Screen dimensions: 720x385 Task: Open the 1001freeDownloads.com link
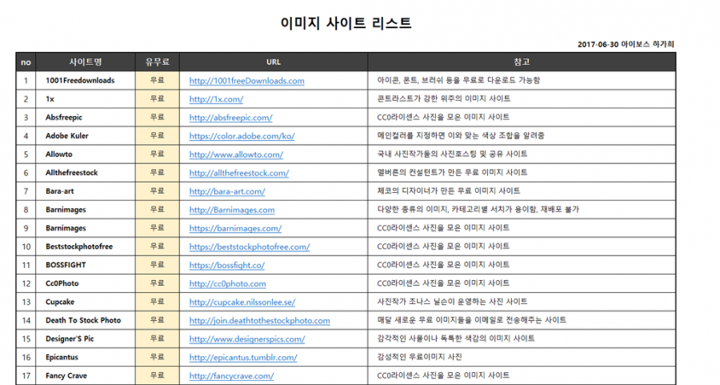[246, 81]
